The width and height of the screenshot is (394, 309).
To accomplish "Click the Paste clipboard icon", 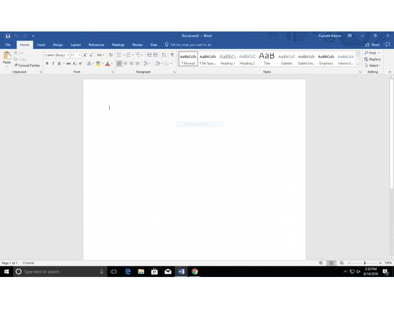I will (x=7, y=56).
